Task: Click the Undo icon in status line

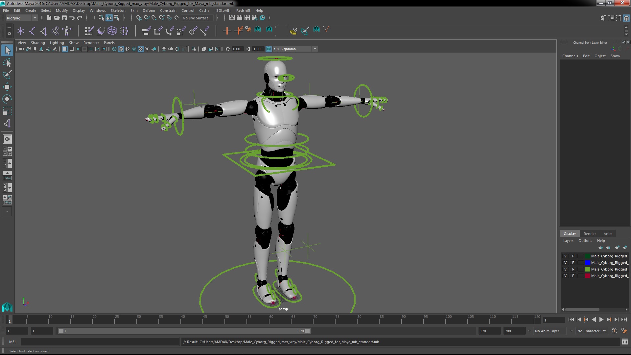Action: tap(72, 18)
